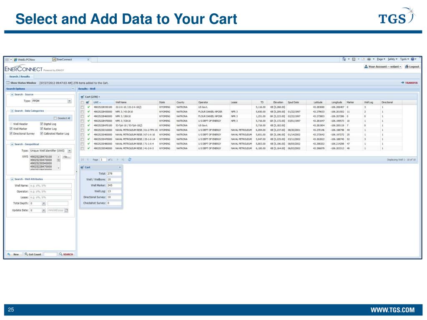Click the browser Print toolbar icon

point(369,59)
